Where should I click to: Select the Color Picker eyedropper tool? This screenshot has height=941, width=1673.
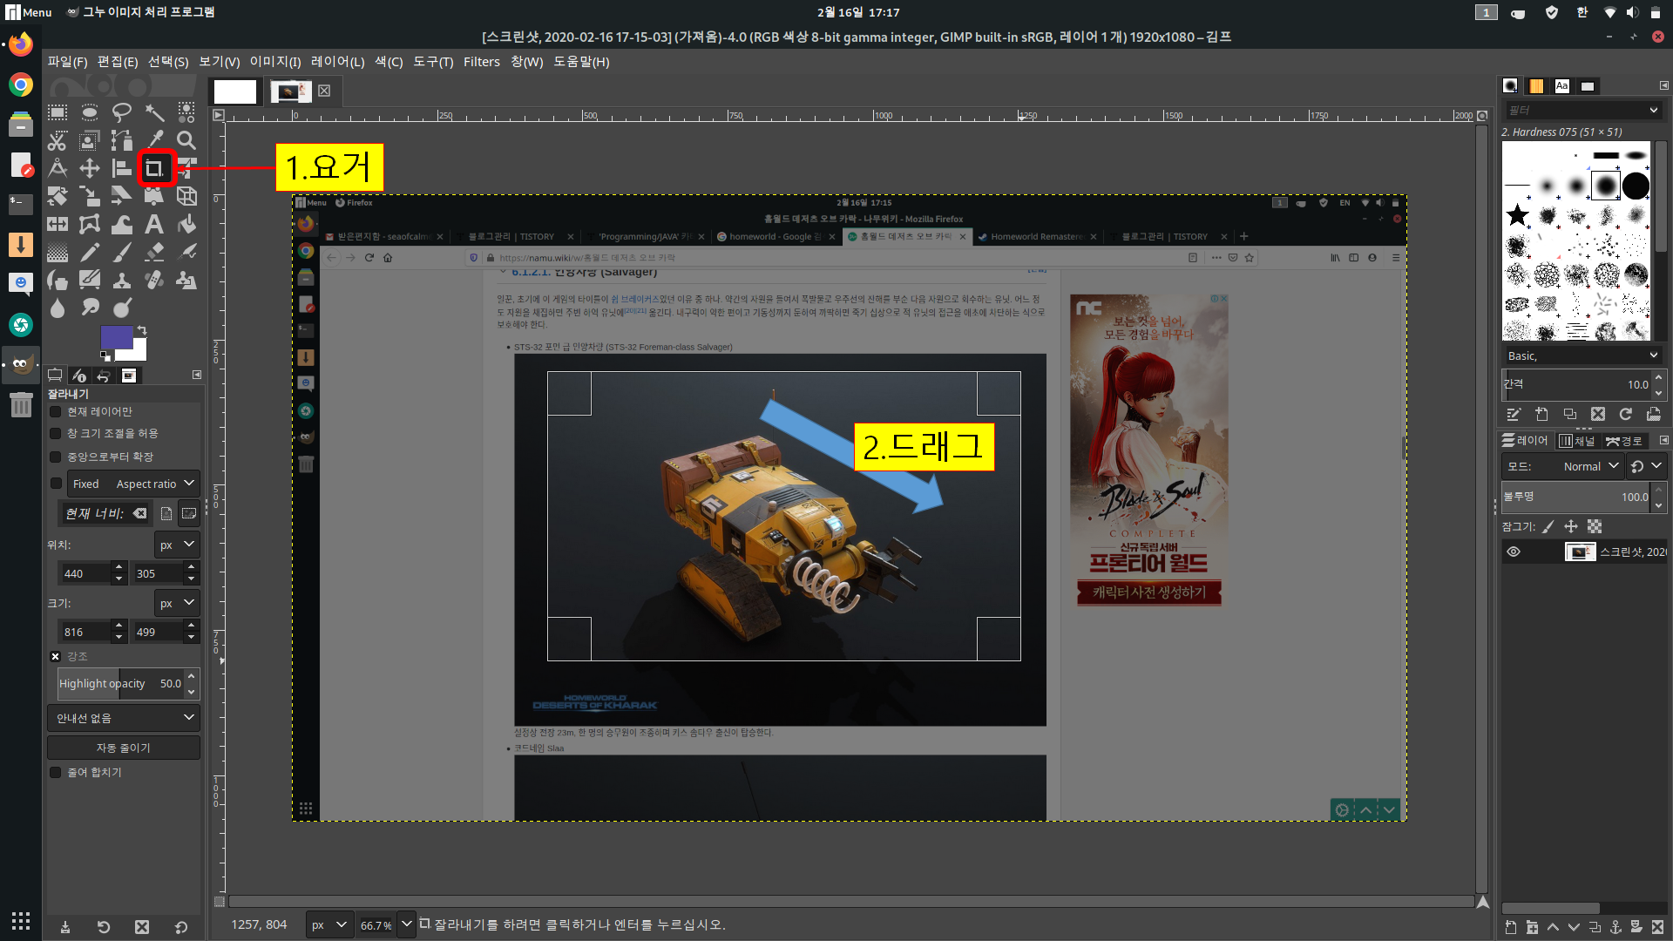click(x=154, y=140)
